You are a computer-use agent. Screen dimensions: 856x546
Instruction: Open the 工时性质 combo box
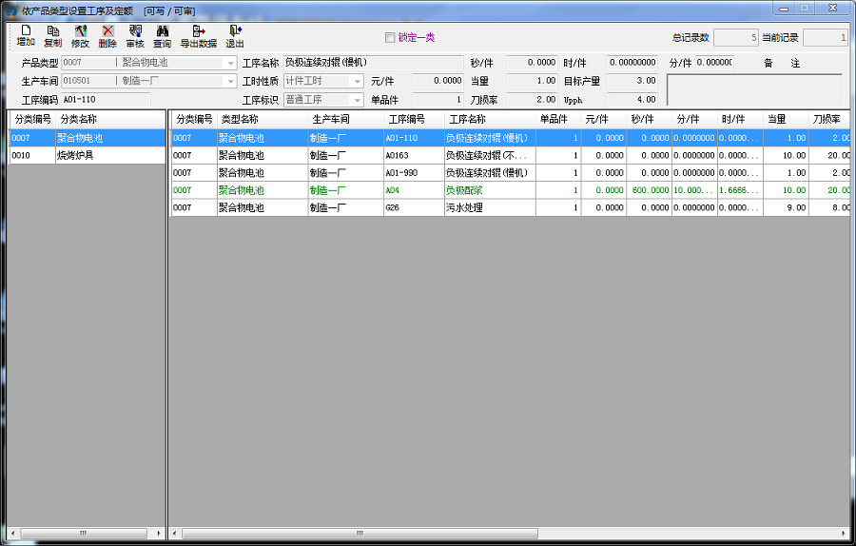357,81
